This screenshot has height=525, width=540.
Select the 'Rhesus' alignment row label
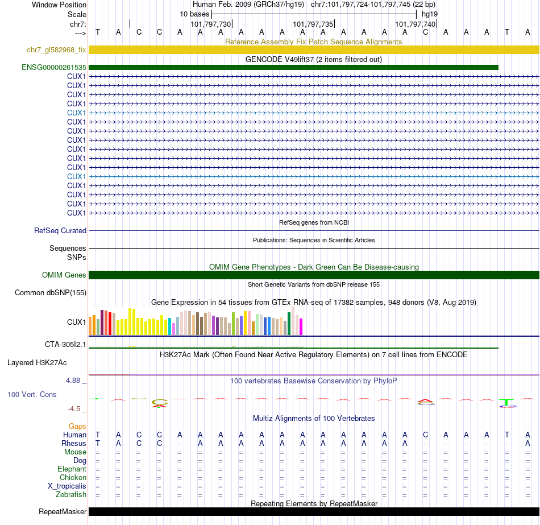74,443
